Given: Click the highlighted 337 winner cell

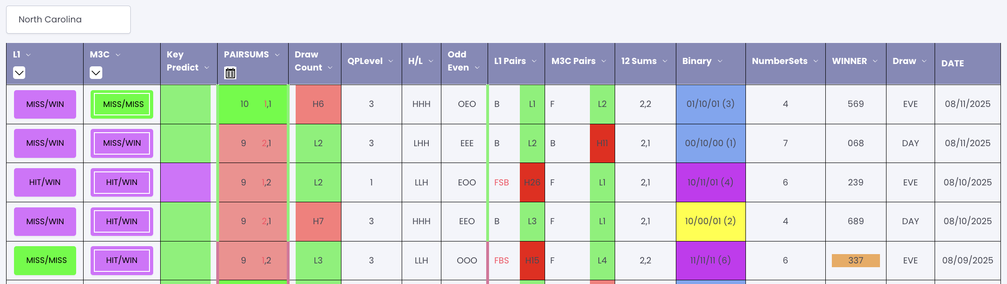Looking at the screenshot, I should (x=856, y=261).
